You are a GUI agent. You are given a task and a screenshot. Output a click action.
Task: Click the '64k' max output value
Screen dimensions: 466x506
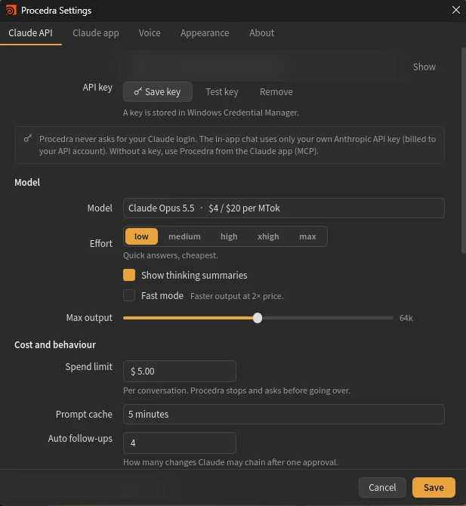click(x=406, y=318)
